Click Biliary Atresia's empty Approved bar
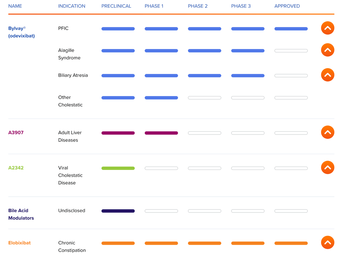The width and height of the screenshot is (352, 258). coord(291,76)
